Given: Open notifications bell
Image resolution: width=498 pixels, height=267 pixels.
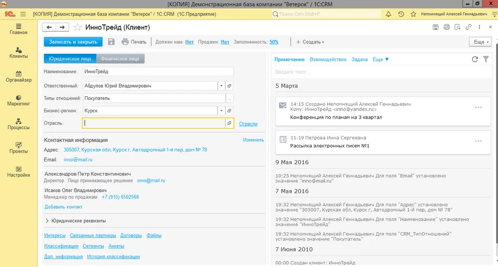Looking at the screenshot, I should click(x=388, y=14).
